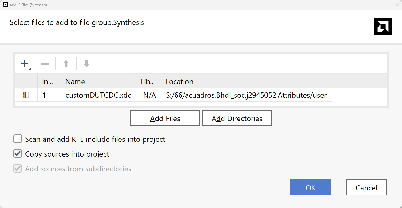Click the AMD logo in the header
The width and height of the screenshot is (402, 208).
[x=383, y=26]
